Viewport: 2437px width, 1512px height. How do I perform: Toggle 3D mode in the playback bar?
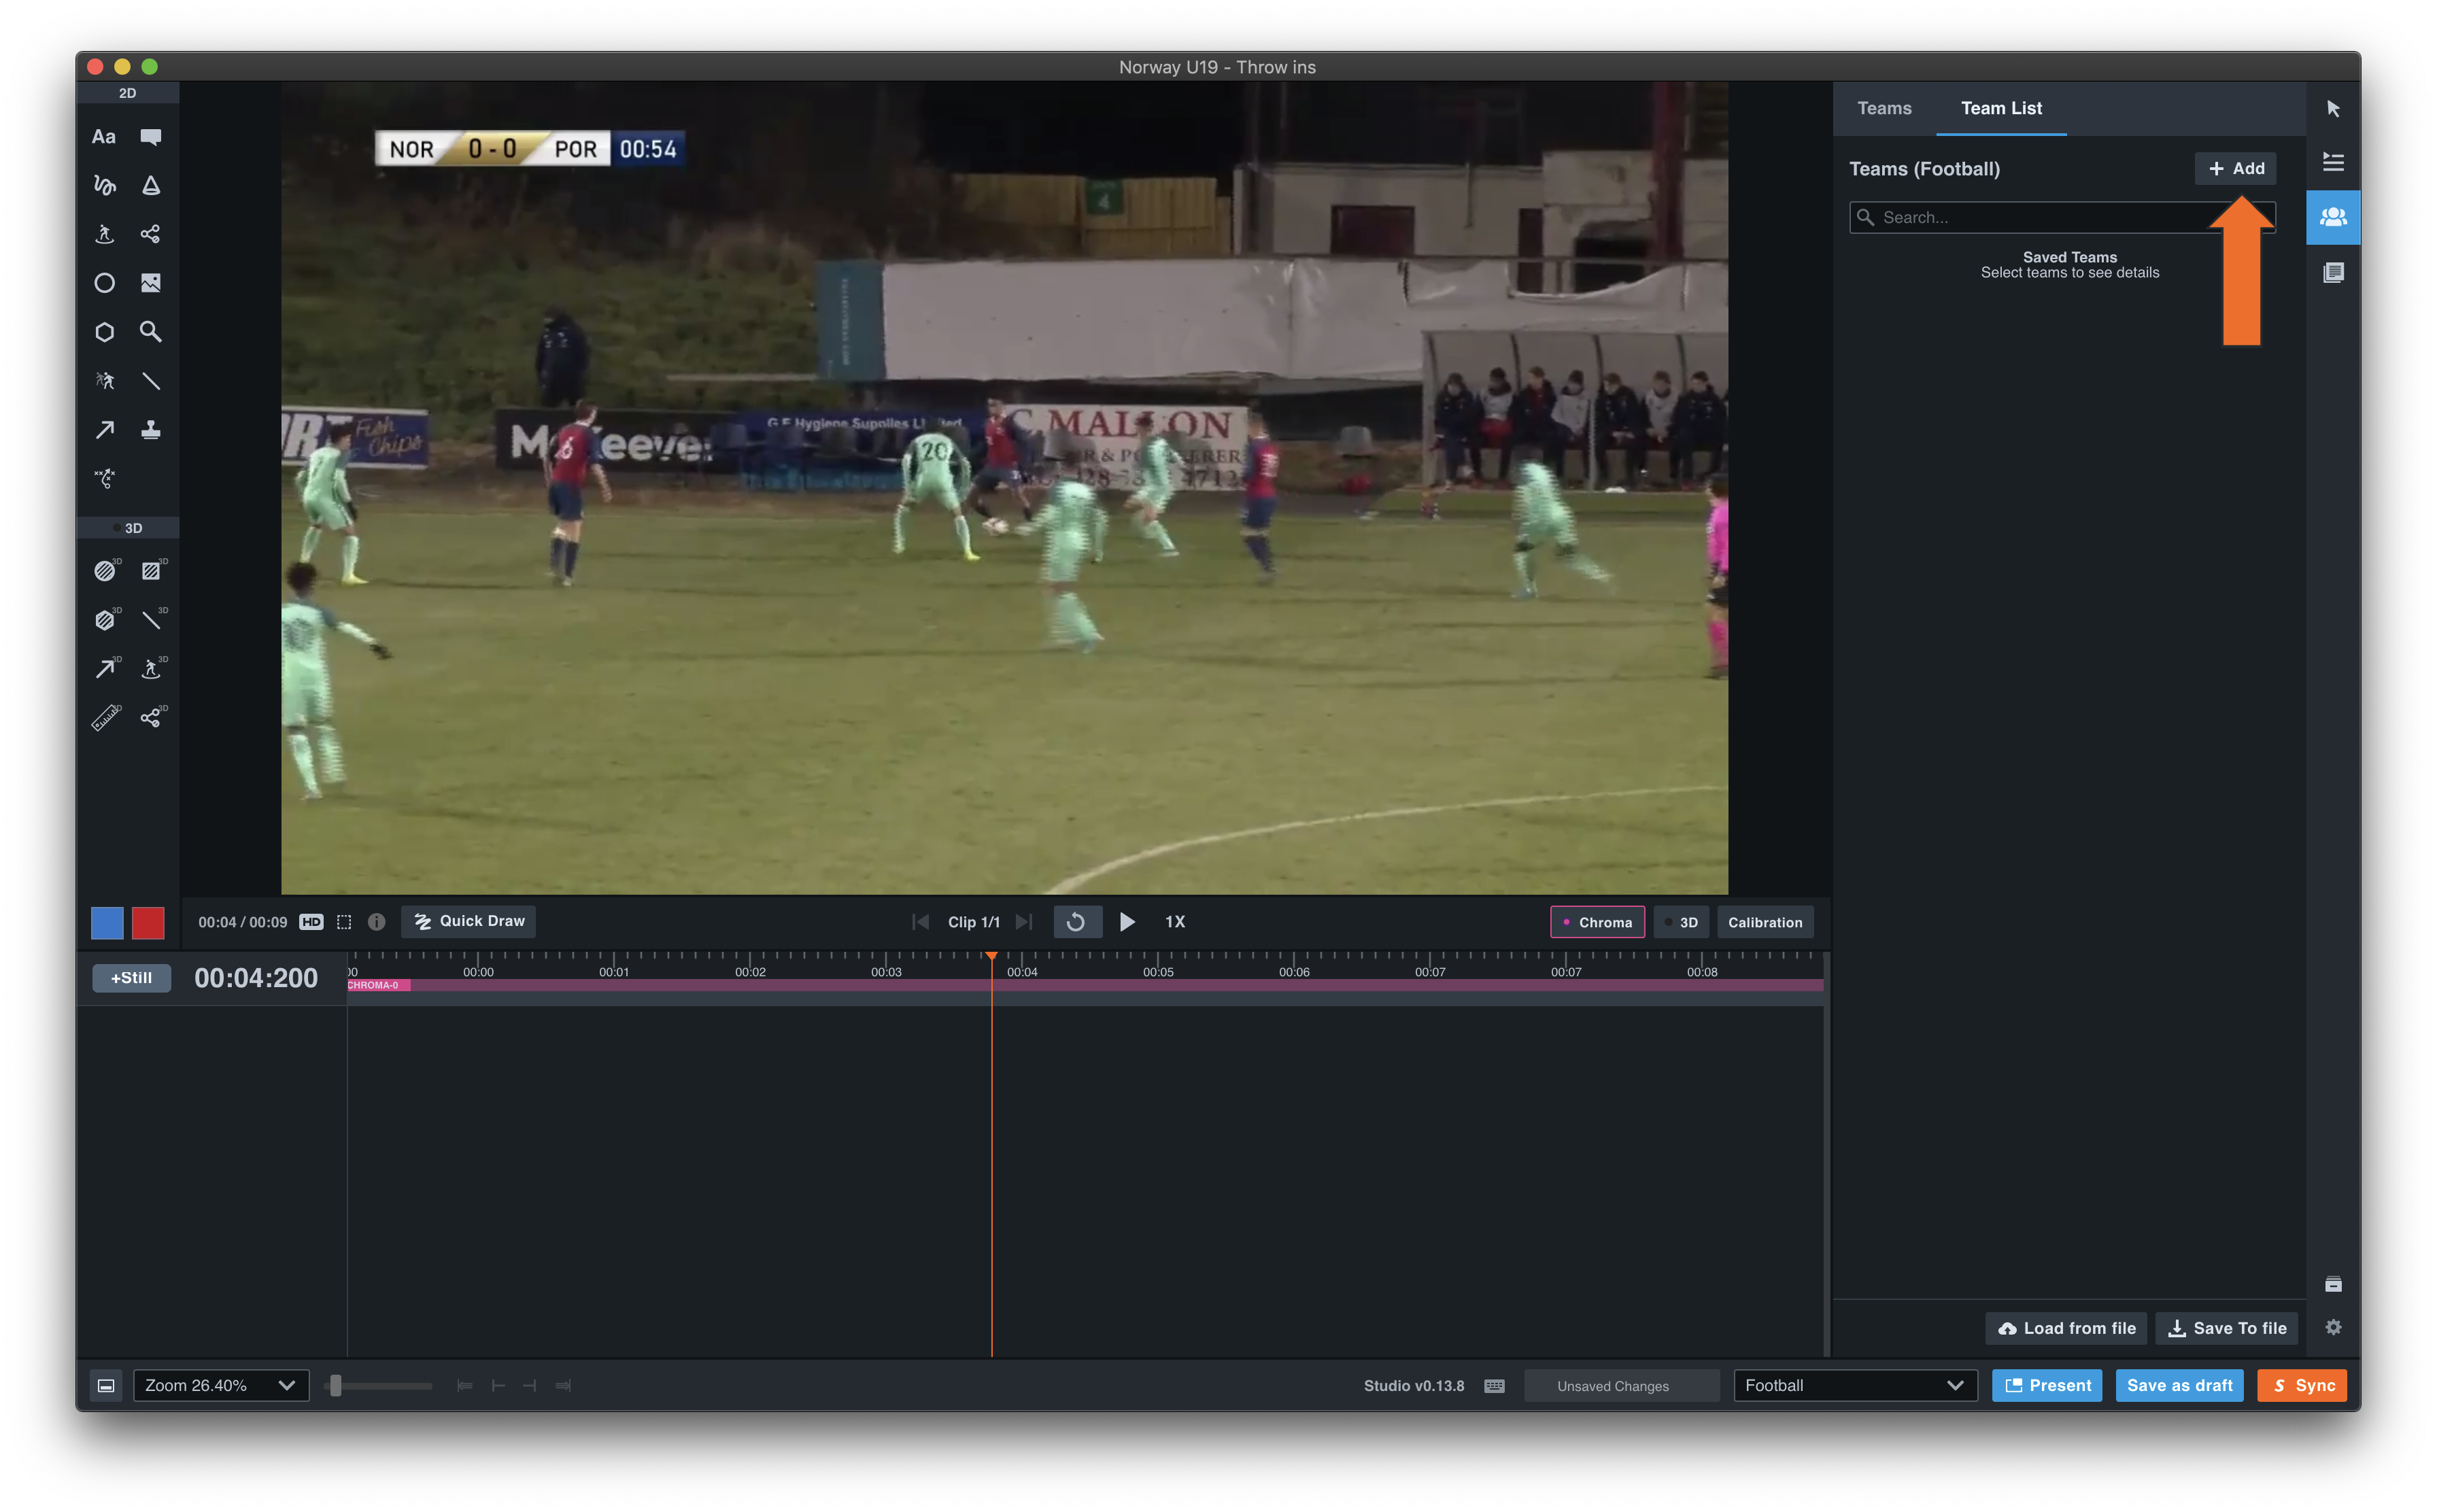(x=1681, y=921)
